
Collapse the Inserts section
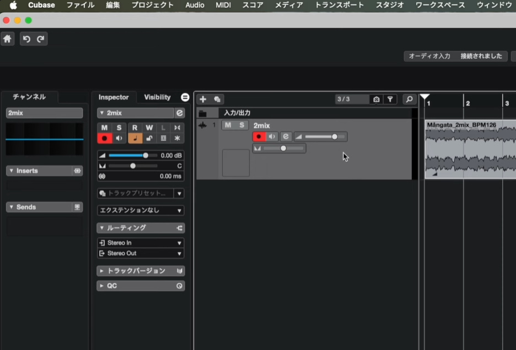pos(12,171)
